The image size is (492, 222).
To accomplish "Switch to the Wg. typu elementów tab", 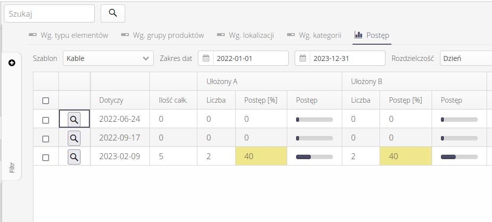I will pyautogui.click(x=68, y=35).
